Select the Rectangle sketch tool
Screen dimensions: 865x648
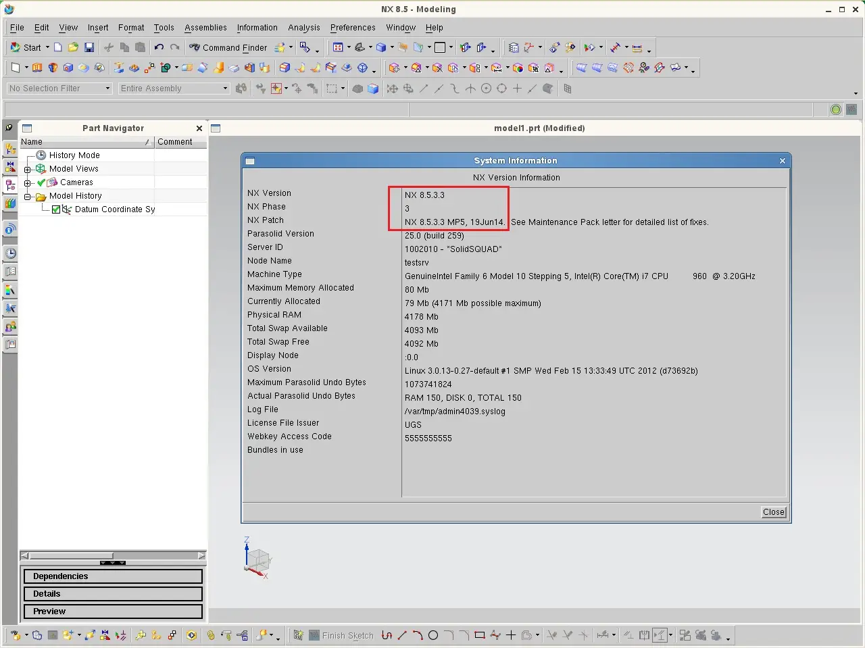(x=480, y=635)
